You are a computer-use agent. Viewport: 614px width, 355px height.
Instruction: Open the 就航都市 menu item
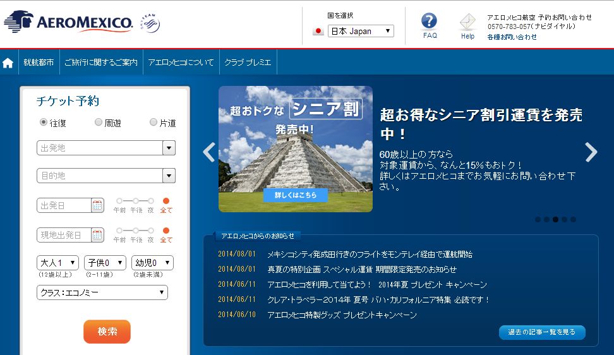39,63
